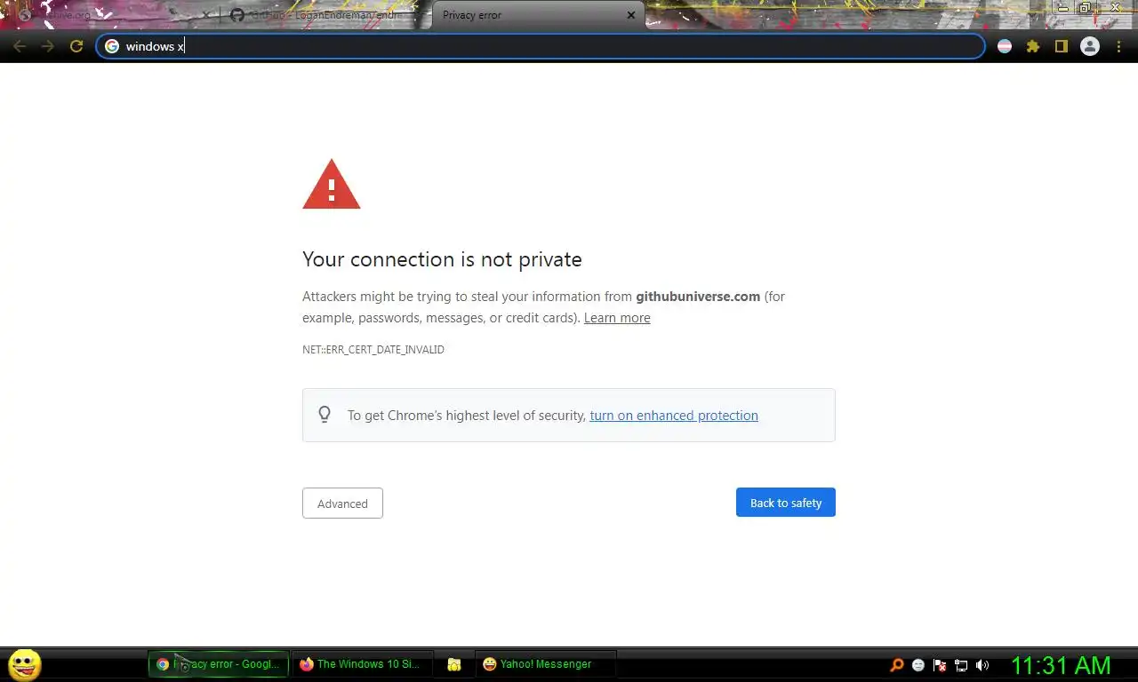This screenshot has height=682, width=1138.
Task: Click the striped flag extension icon
Action: pyautogui.click(x=1005, y=46)
